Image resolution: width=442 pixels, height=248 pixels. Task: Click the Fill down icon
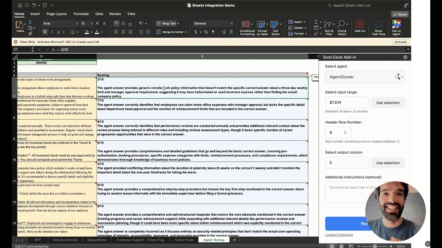316,28
